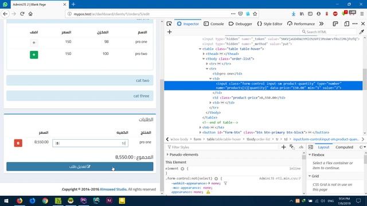Open the Library icon in toolbar
The height and width of the screenshot is (206, 367).
[302, 14]
